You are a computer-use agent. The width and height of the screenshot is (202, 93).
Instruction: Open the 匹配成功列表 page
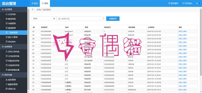[x=14, y=61]
